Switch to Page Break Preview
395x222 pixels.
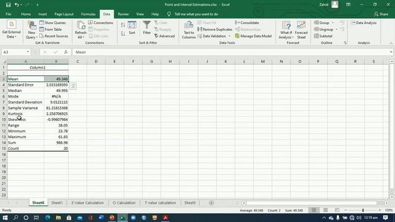337,210
